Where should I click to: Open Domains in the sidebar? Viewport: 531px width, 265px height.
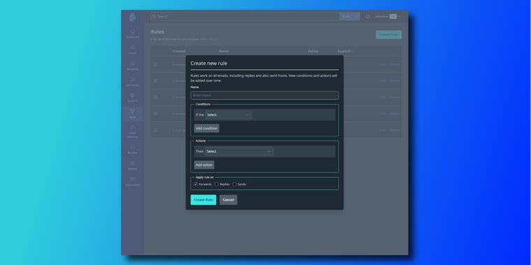[133, 98]
